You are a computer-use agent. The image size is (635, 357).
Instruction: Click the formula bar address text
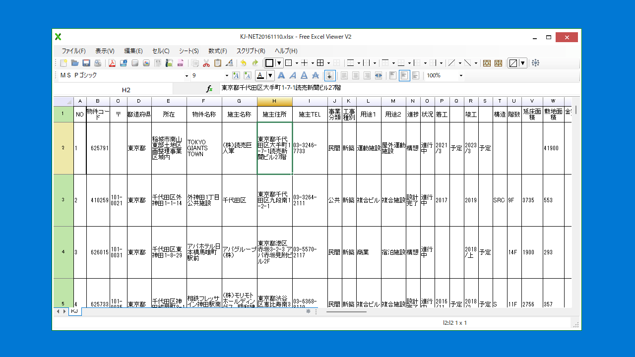[x=281, y=88]
